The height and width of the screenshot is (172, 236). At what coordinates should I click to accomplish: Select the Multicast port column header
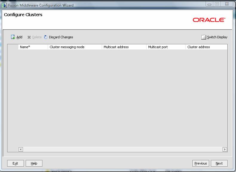tap(166, 47)
